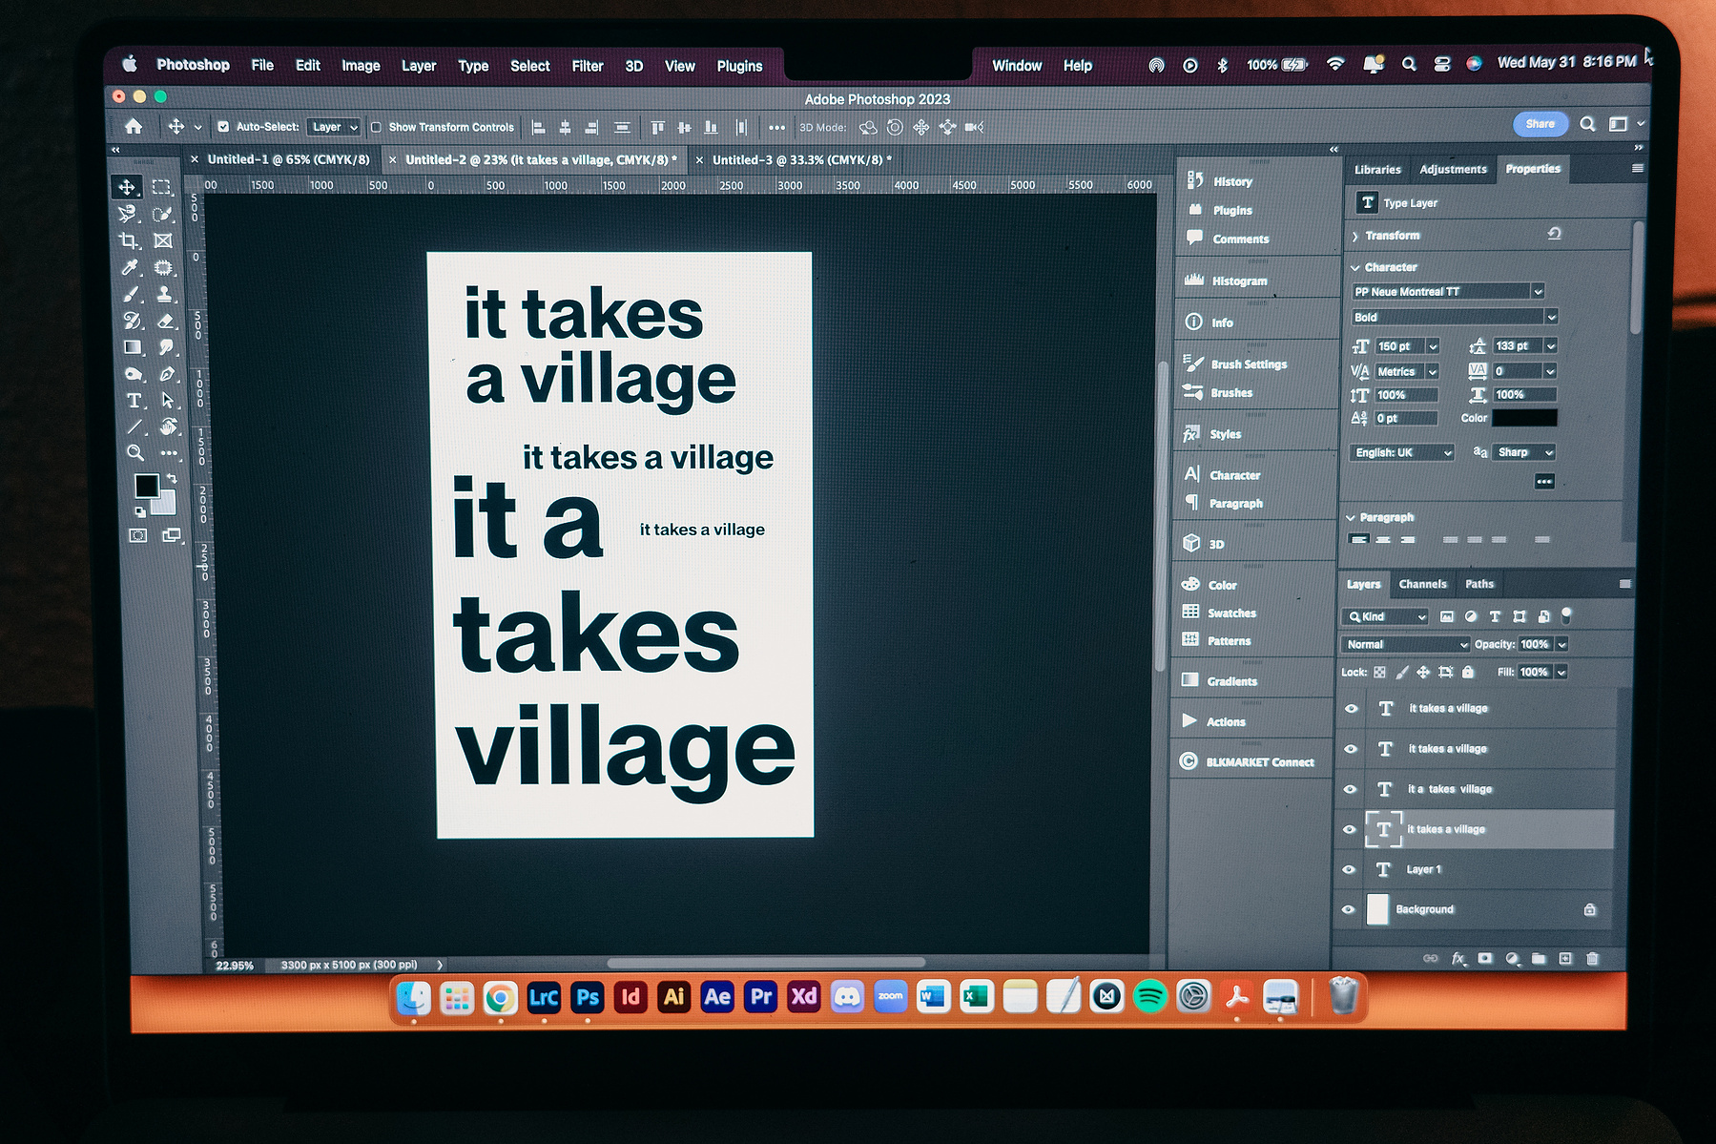The image size is (1716, 1144).
Task: Open the Swatches panel
Action: coord(1220,613)
